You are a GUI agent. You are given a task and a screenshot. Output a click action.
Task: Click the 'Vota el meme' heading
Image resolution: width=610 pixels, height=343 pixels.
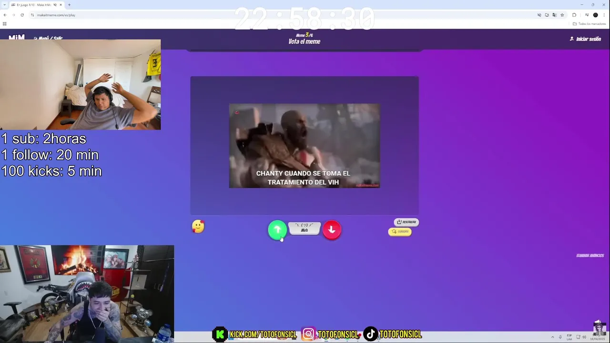[305, 41]
